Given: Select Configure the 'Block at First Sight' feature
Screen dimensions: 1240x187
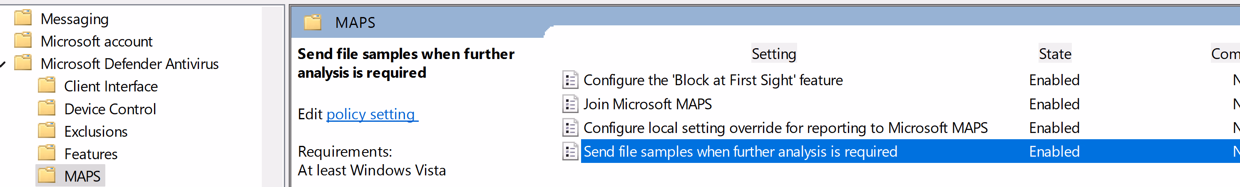Looking at the screenshot, I should [713, 80].
